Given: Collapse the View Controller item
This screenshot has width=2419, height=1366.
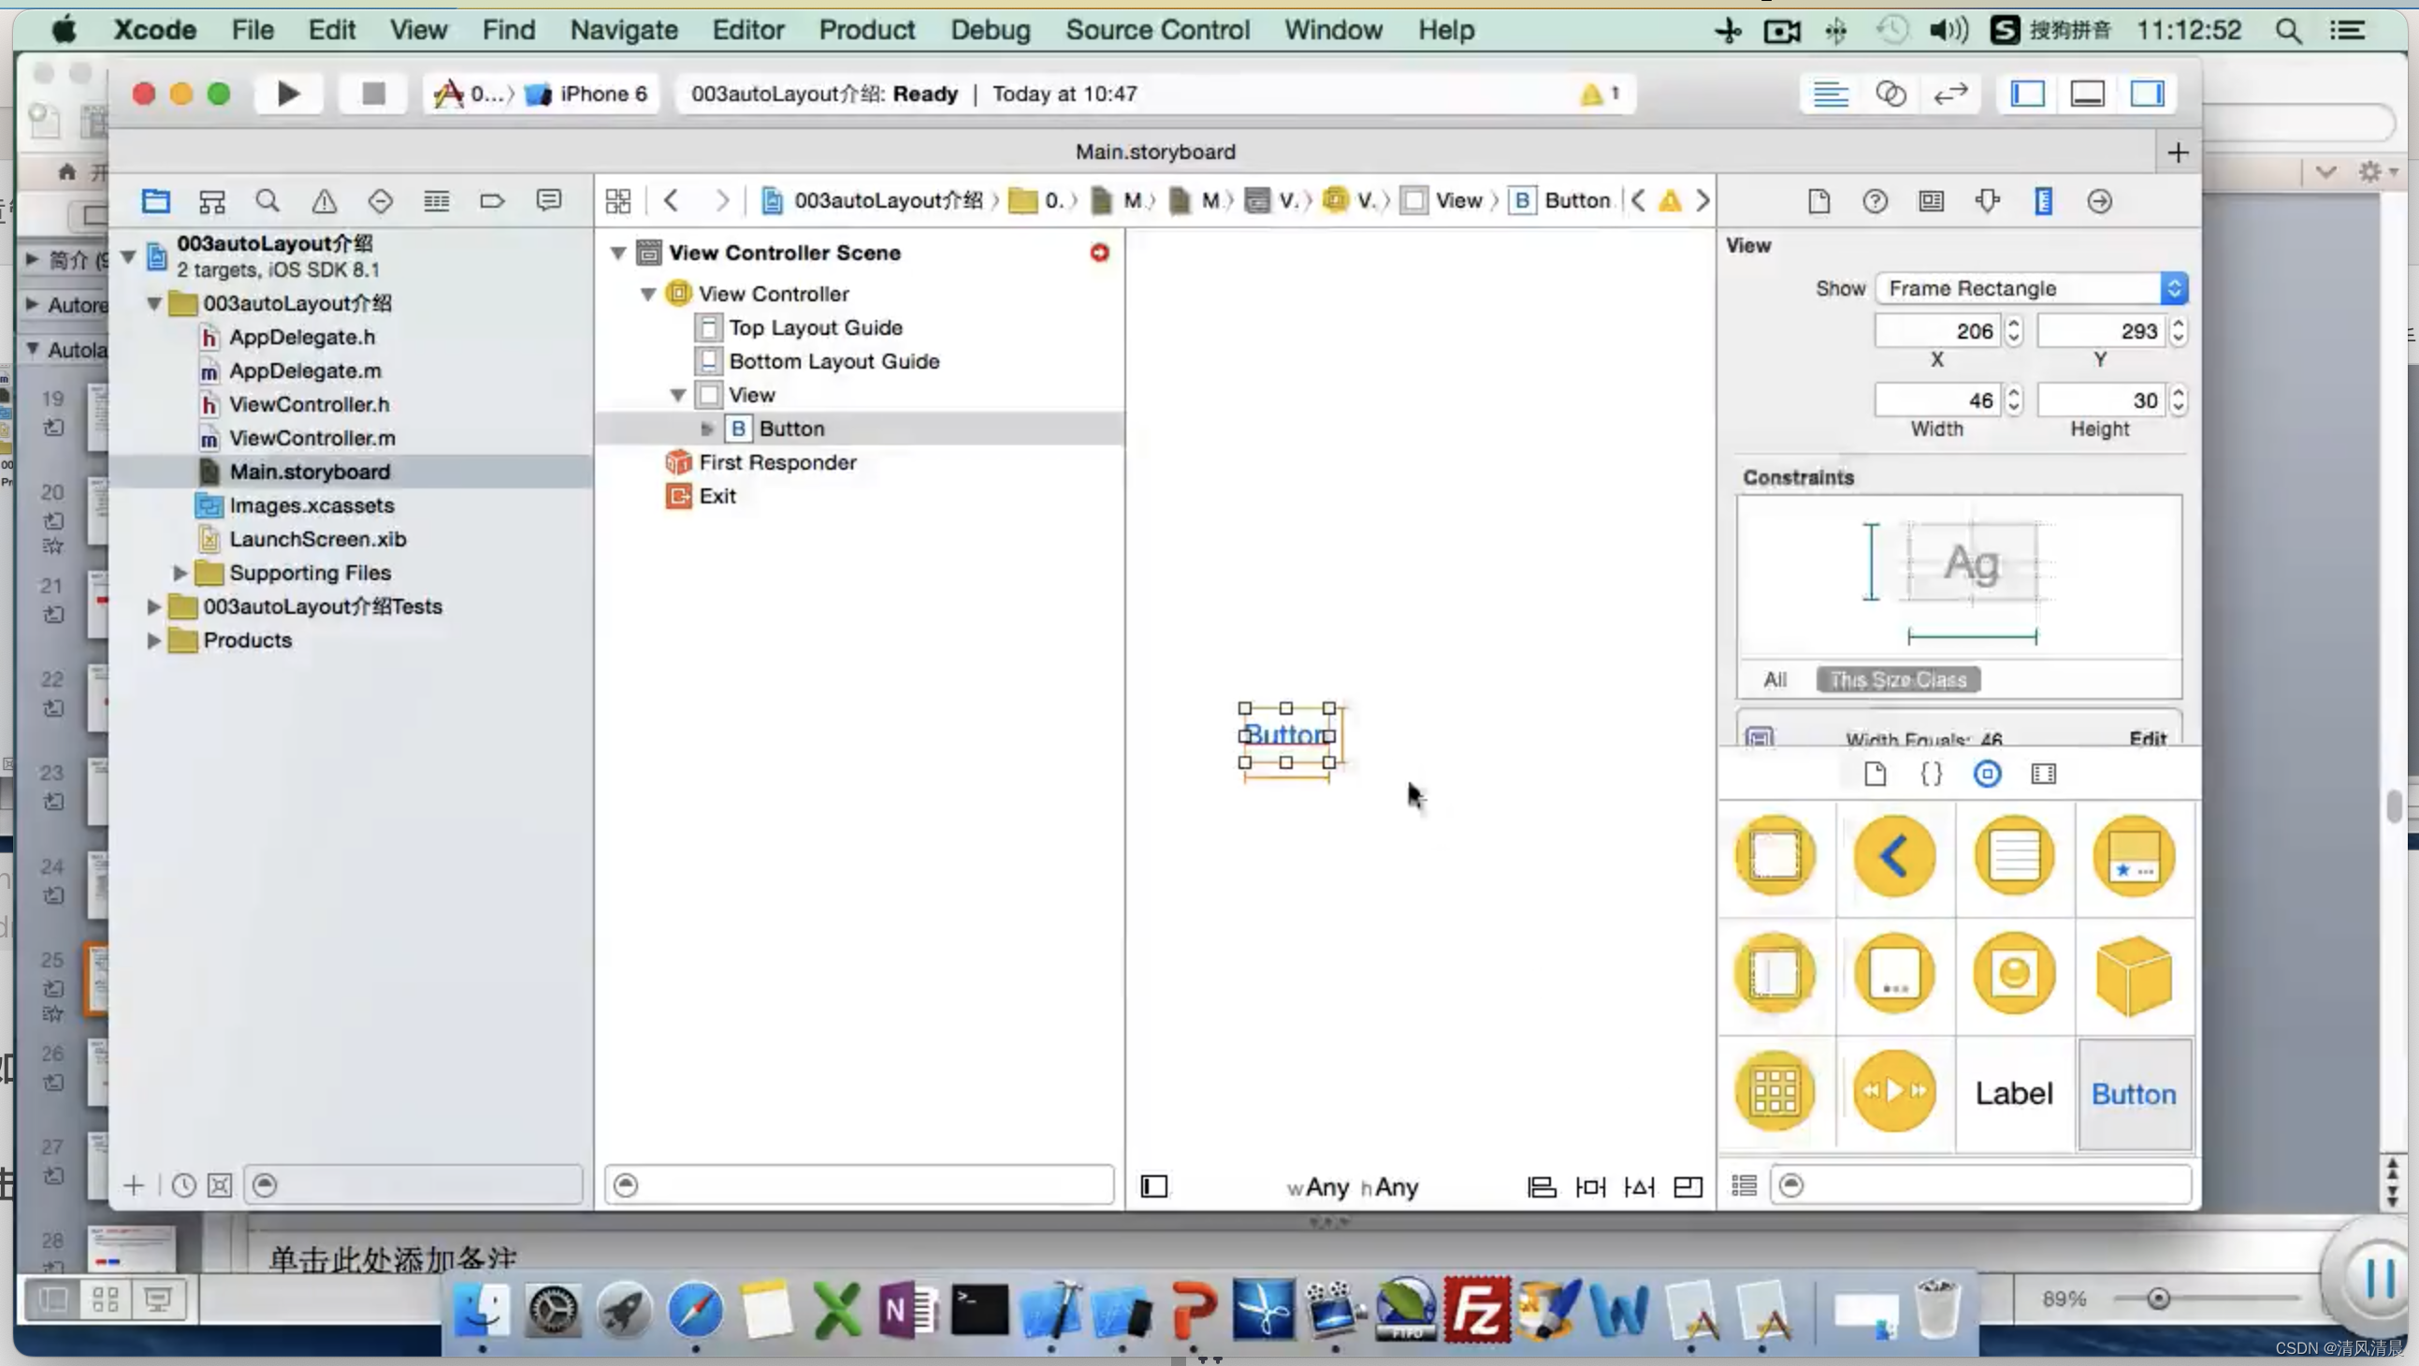Looking at the screenshot, I should point(648,294).
